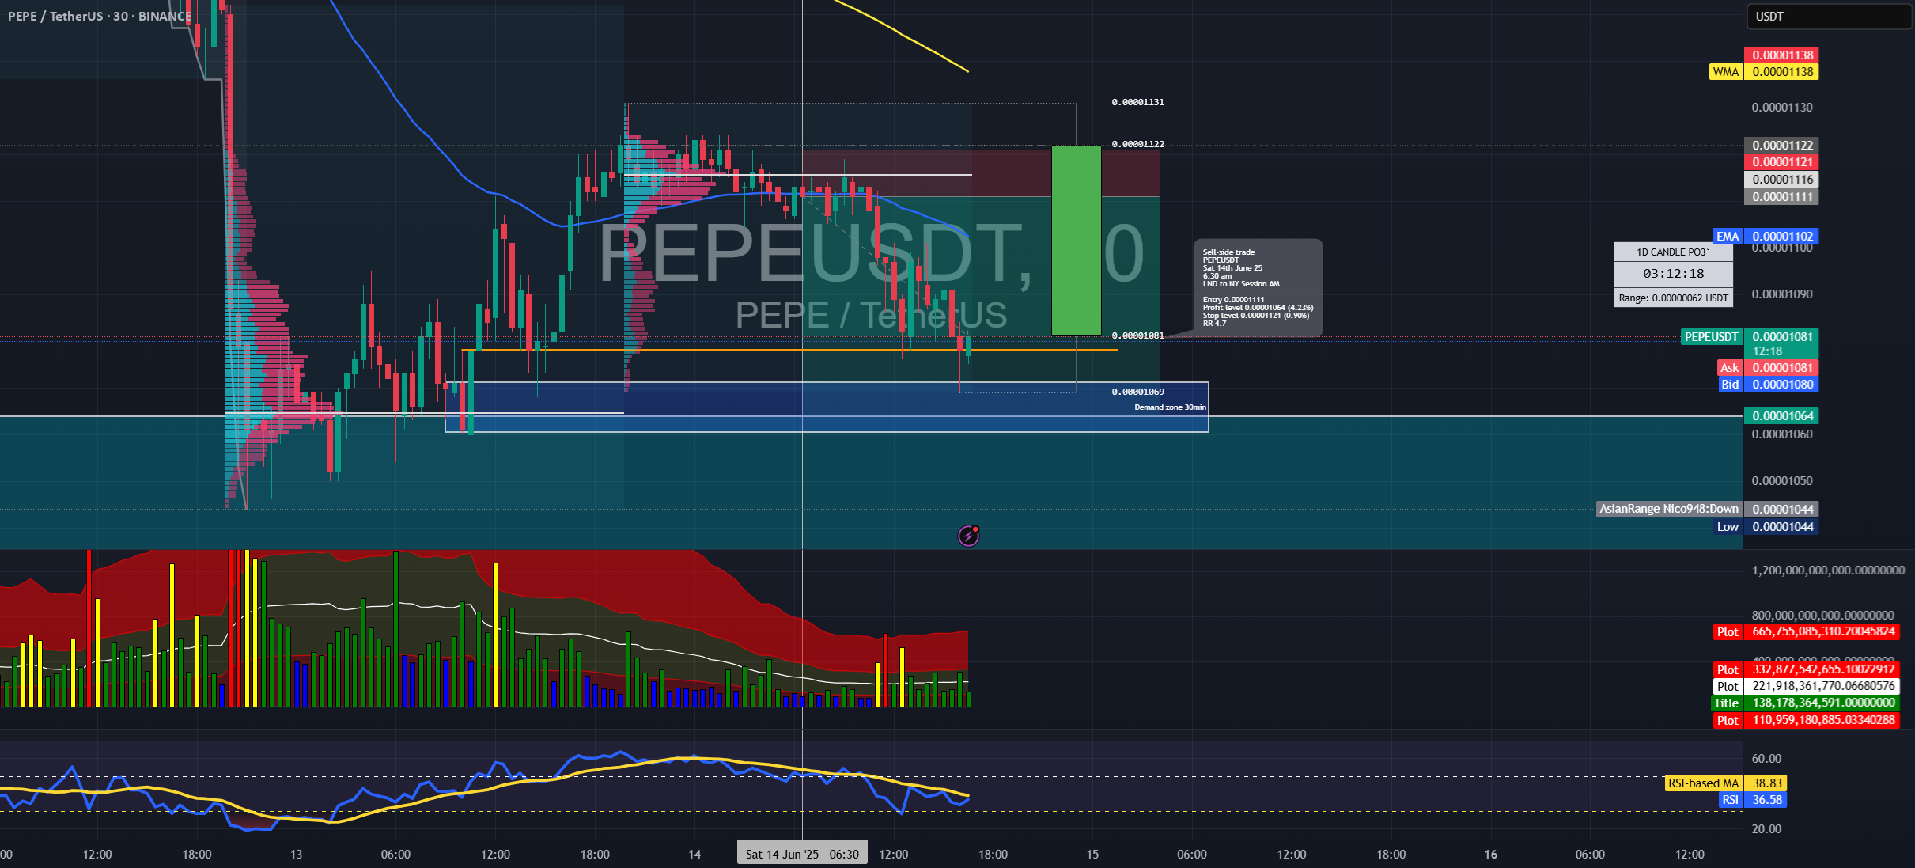Select the green position box on chart
Viewport: 1915px width, 868px height.
[1076, 241]
